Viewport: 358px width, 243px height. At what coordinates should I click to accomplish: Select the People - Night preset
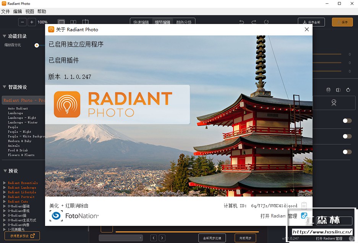19,132
